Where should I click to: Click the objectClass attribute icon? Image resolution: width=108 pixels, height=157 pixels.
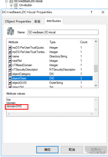pos(10,78)
